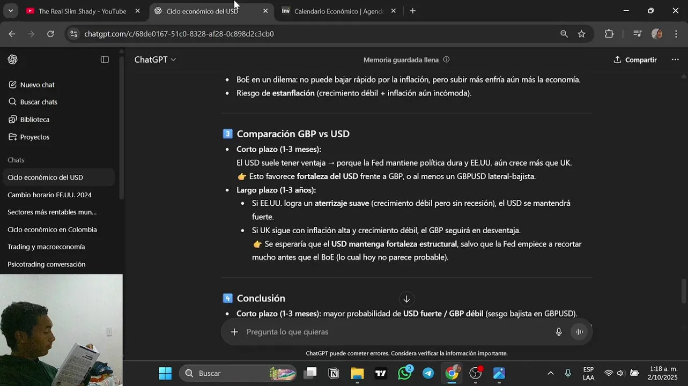The height and width of the screenshot is (386, 688).
Task: Select the chat Ciclo económico del USD
Action: pos(58,177)
